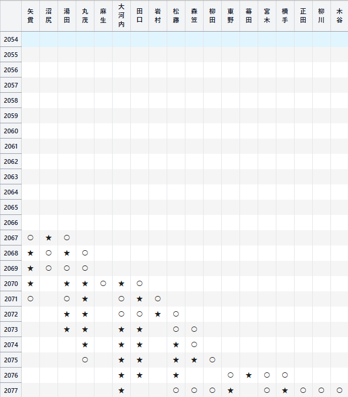The height and width of the screenshot is (397, 348).
Task: Click the 2077 row header
Action: pyautogui.click(x=11, y=391)
